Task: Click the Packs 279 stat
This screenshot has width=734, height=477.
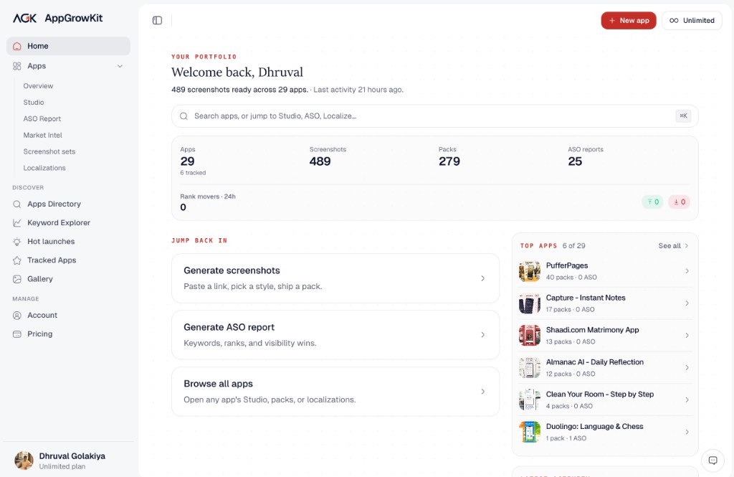Action: point(449,161)
